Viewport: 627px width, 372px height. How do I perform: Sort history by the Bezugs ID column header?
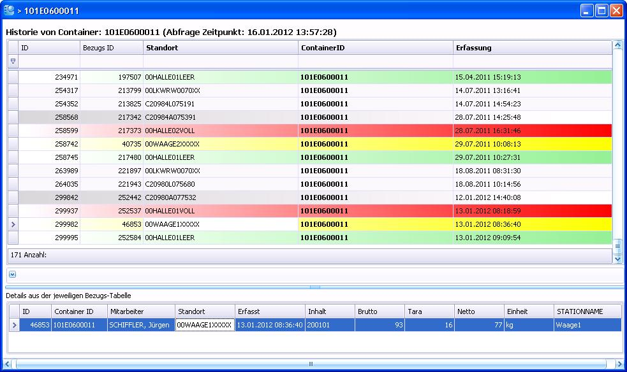pos(111,48)
